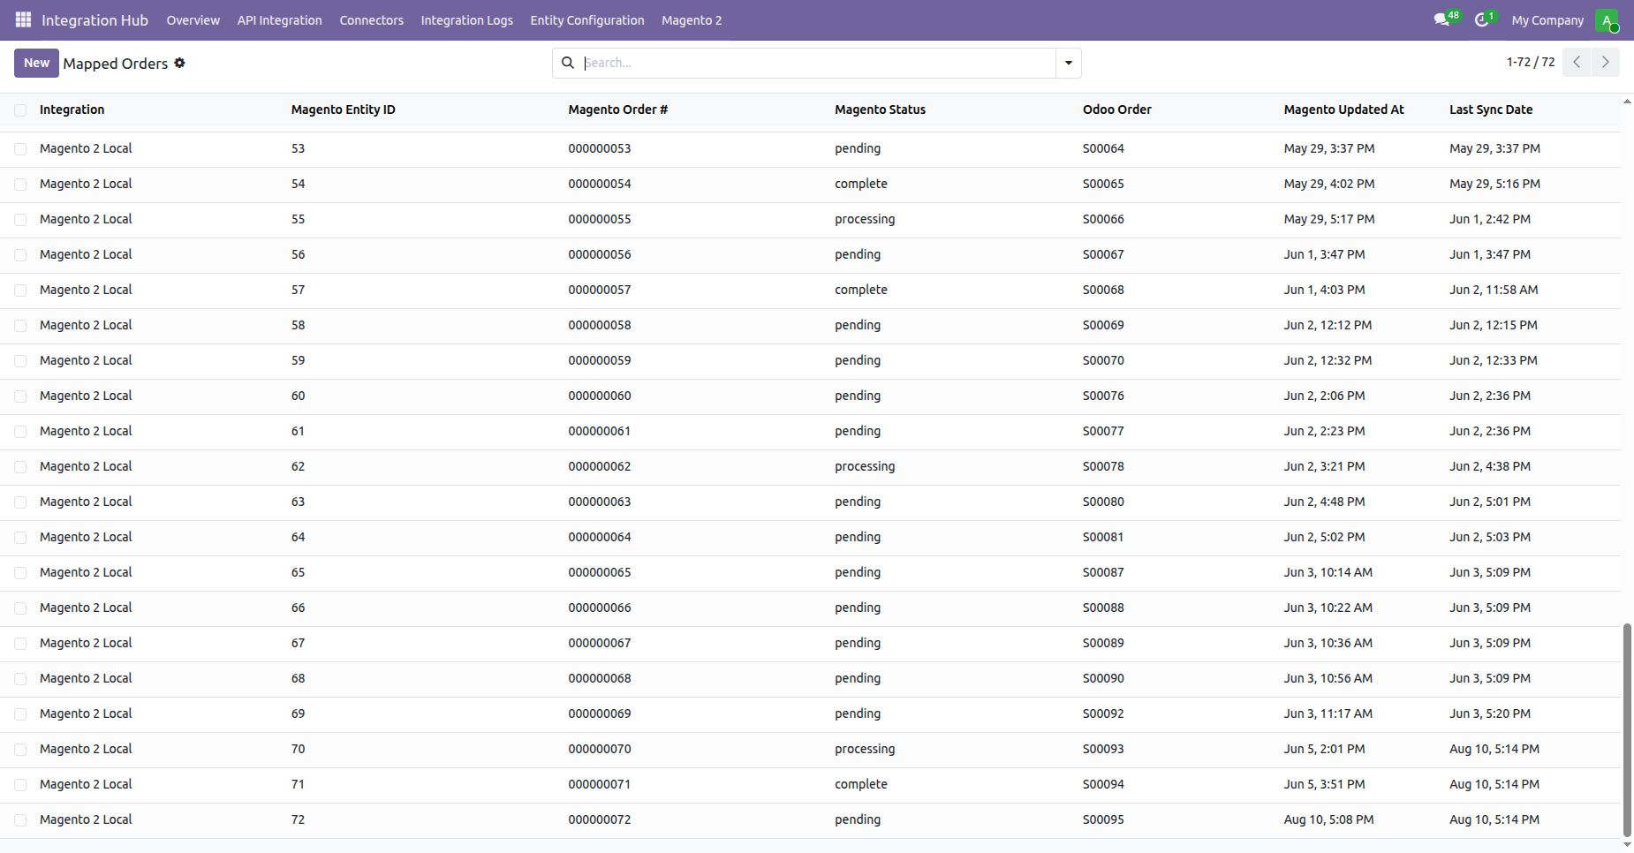Open the user avatar menu

point(1607,20)
